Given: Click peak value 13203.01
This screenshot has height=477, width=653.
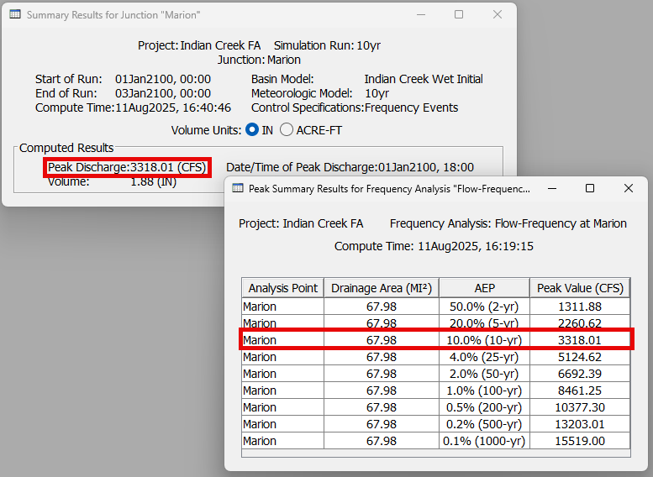Looking at the screenshot, I should pyautogui.click(x=580, y=424).
